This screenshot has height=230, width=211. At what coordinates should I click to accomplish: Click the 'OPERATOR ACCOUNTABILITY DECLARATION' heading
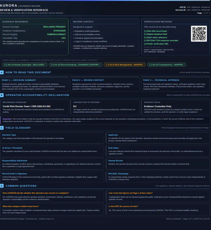pyautogui.click(x=37, y=95)
